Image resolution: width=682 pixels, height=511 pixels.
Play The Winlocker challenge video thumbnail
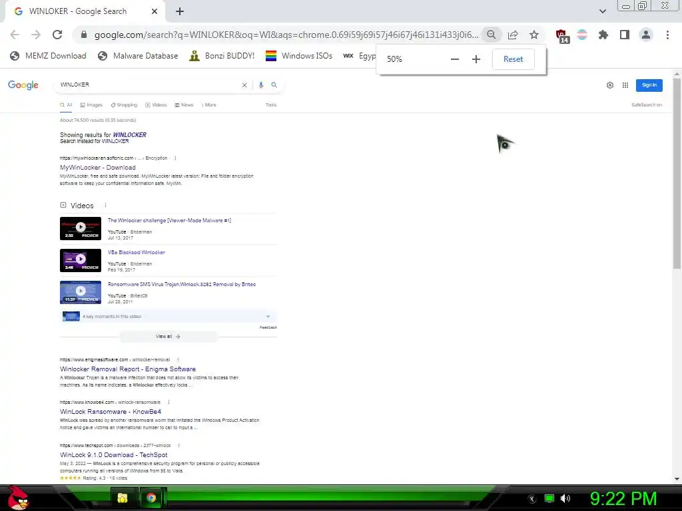(x=81, y=228)
